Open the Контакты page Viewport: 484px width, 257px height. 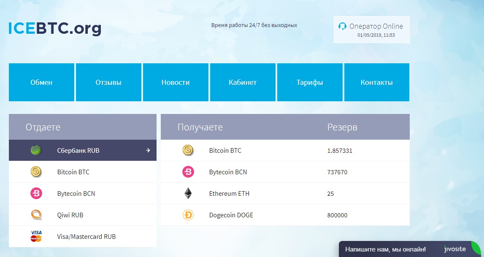pos(377,82)
